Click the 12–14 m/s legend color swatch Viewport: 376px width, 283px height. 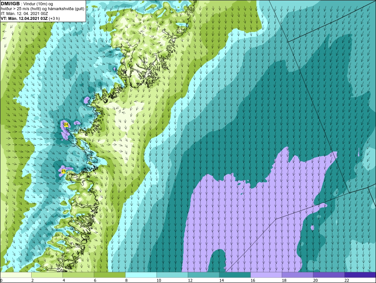pos(203,275)
